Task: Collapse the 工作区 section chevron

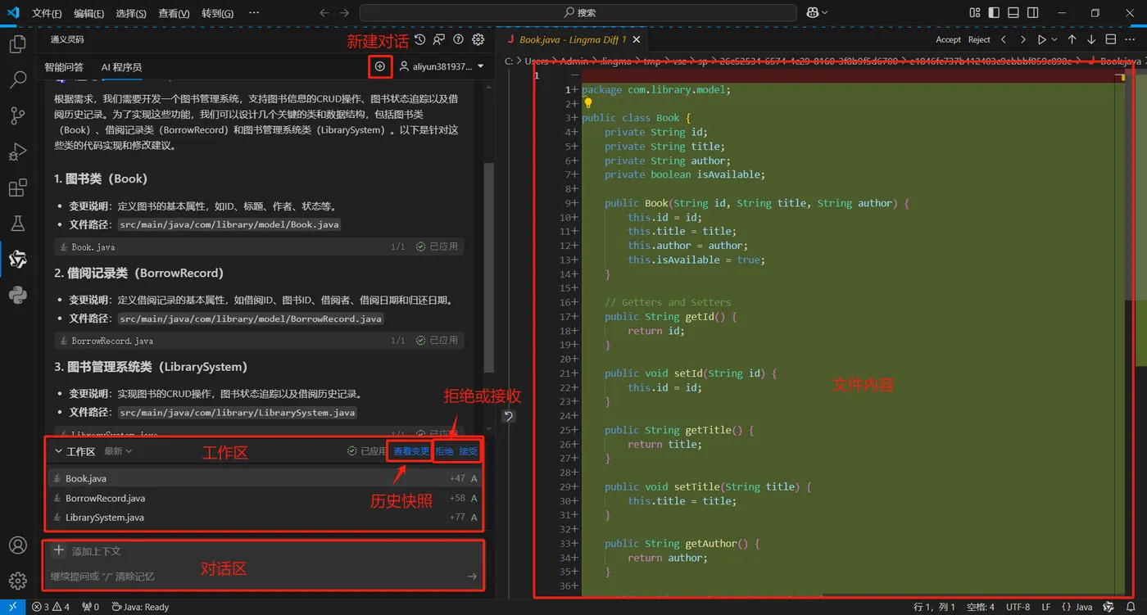Action: [x=58, y=451]
